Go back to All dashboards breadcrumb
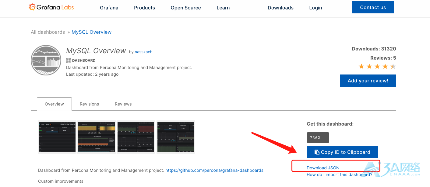430x187 pixels. [x=48, y=32]
